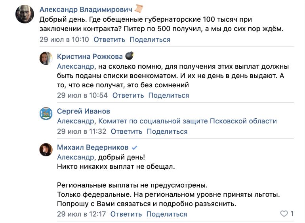Reply to Михаил Ведерников's 12:17 comment
The image size is (305, 223).
click(x=126, y=214)
